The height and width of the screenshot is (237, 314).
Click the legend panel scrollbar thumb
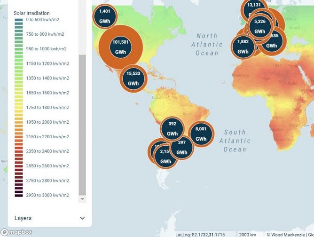coord(83,125)
